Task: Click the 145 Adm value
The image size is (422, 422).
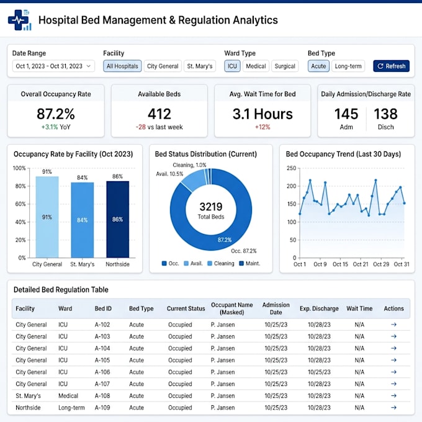Action: (x=346, y=114)
